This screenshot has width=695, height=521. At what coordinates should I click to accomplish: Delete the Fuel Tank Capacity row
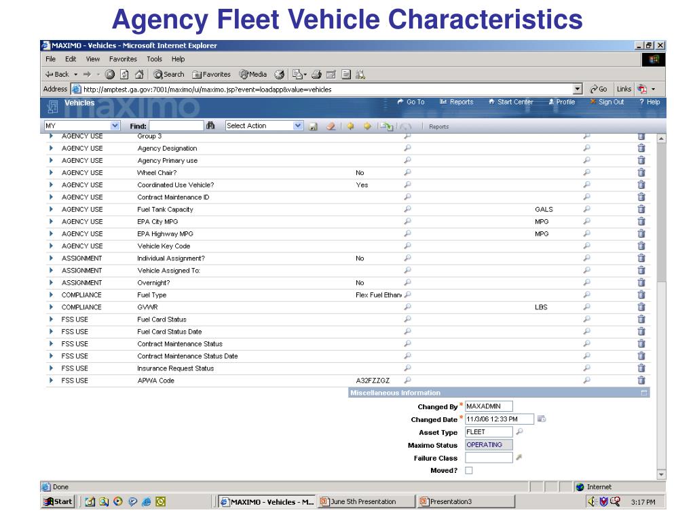coord(641,209)
